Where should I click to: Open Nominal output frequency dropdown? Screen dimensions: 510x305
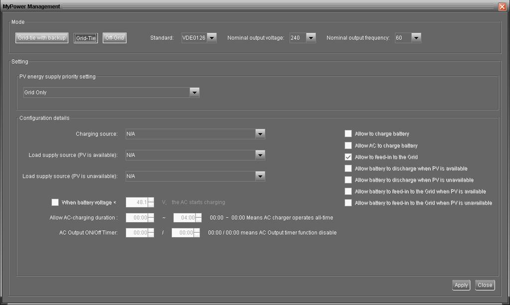(x=416, y=38)
